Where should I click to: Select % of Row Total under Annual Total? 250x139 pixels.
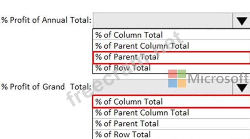[171, 68]
